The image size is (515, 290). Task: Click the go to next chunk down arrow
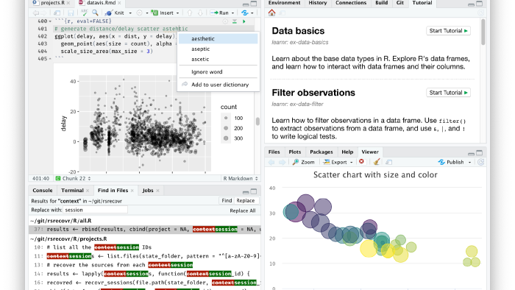pyautogui.click(x=200, y=13)
